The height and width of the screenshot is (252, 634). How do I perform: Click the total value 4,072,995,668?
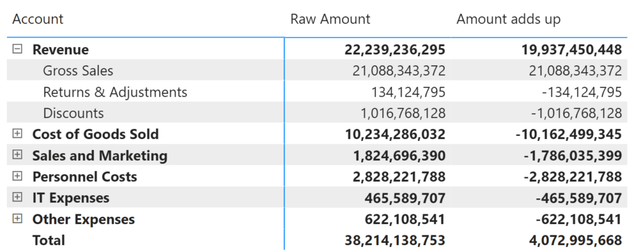(575, 240)
